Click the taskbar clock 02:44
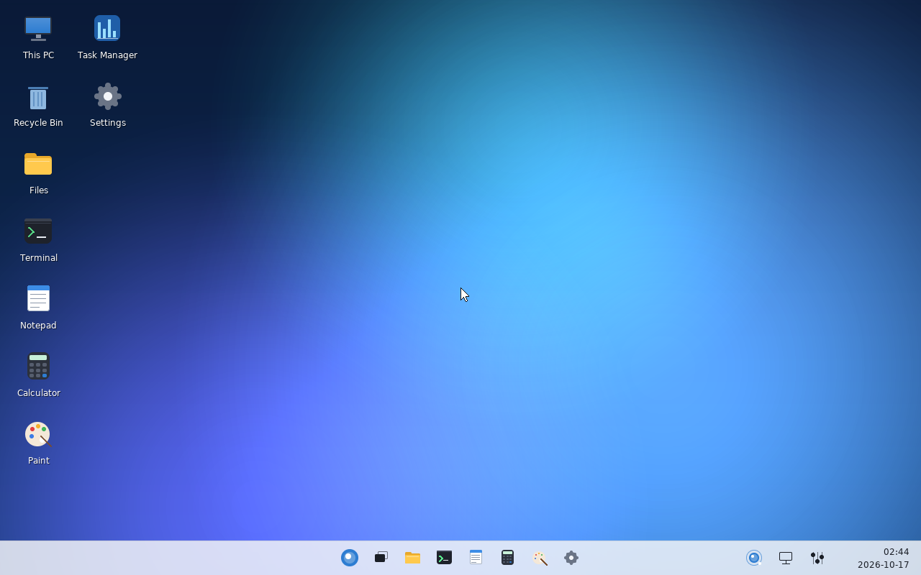Image resolution: width=921 pixels, height=575 pixels. click(896, 552)
